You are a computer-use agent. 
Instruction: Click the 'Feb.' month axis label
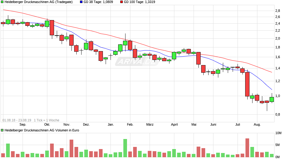pyautogui.click(x=130, y=125)
